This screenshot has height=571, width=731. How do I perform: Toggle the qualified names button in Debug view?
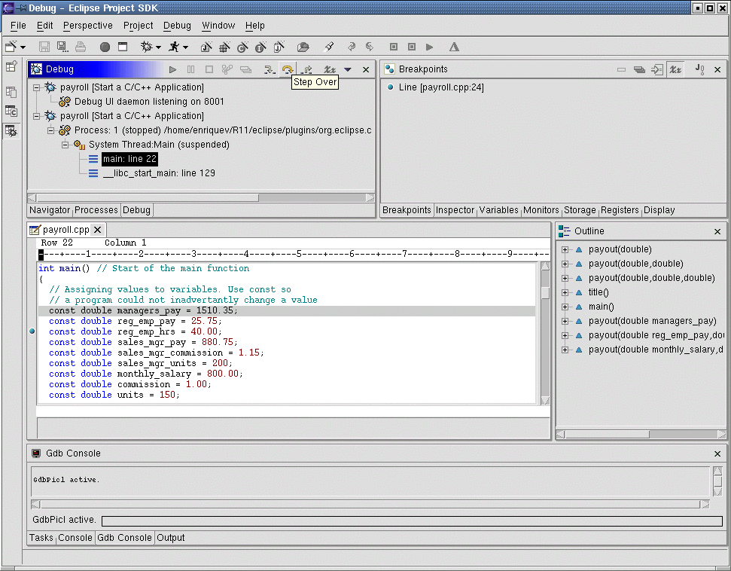(x=329, y=69)
